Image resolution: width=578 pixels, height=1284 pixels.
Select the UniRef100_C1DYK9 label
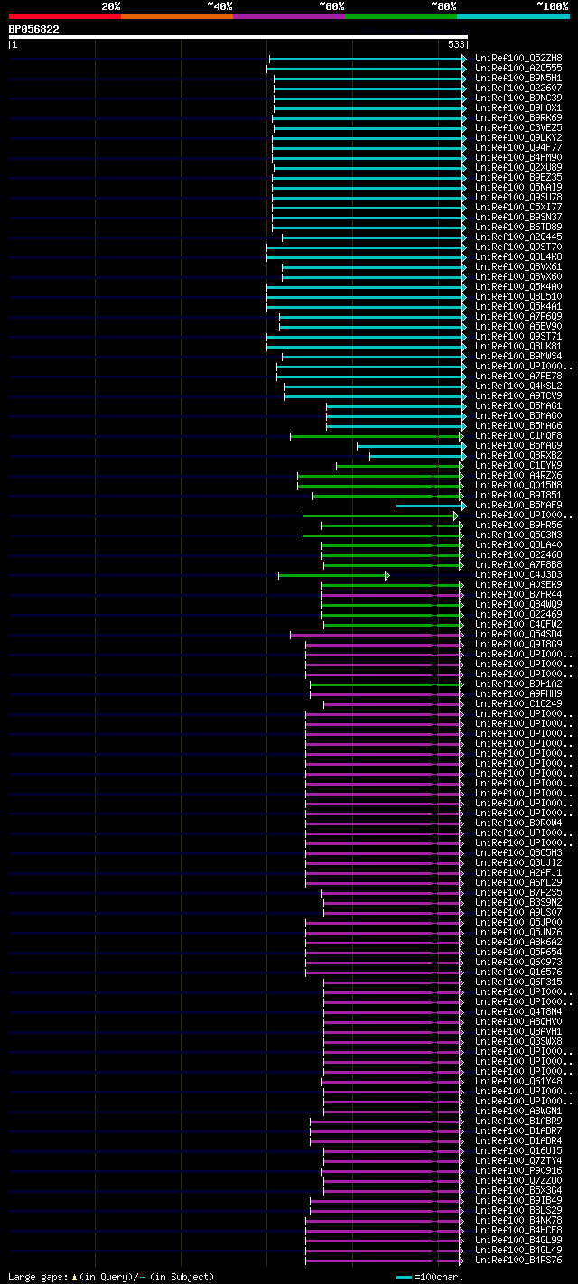pos(518,465)
